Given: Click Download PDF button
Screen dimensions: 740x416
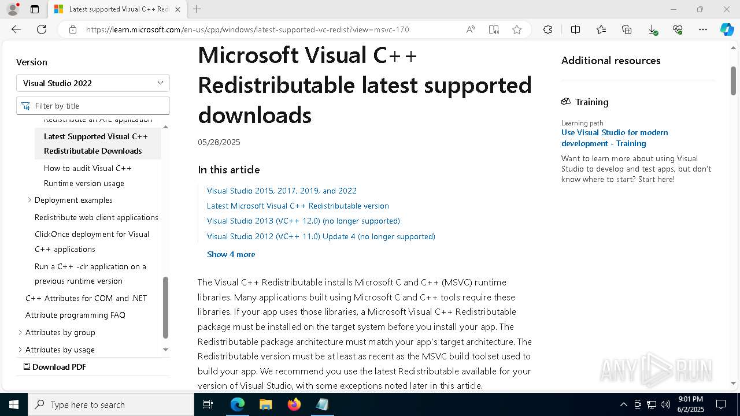Looking at the screenshot, I should [54, 367].
